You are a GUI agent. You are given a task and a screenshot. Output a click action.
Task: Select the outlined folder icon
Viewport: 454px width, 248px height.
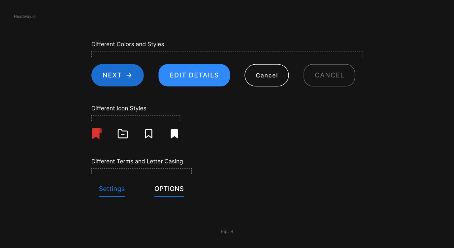(x=122, y=133)
